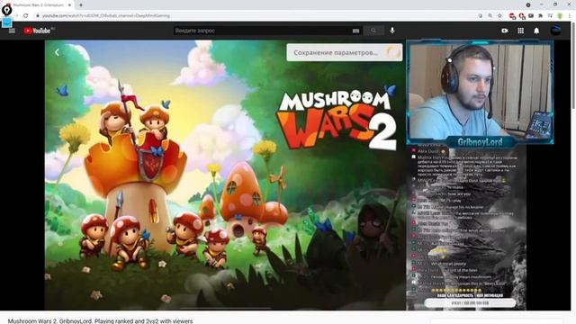Close the Mushroom Wars 2 browser tab
Viewport: 576px width, 324px height.
69,5
